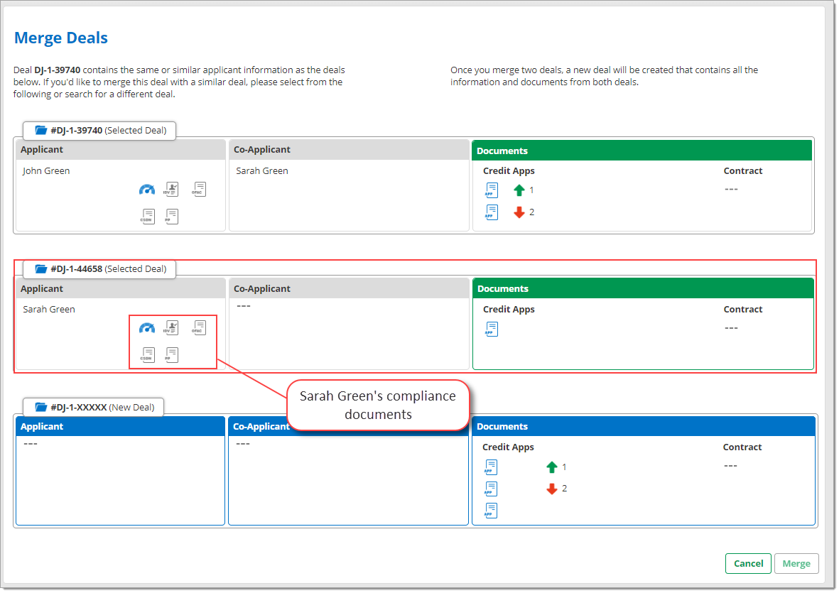839x593 pixels.
Task: Click the Merge button
Action: coord(796,564)
